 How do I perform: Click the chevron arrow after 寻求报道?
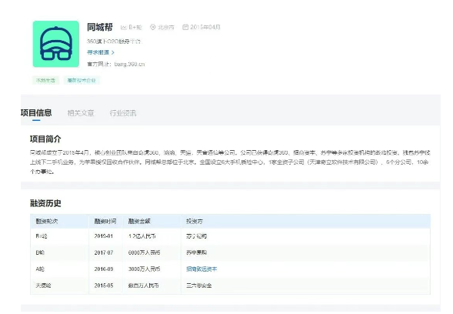point(112,52)
